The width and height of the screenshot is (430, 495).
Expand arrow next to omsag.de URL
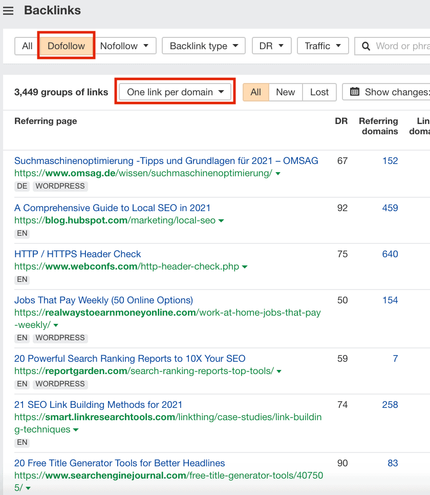278,173
